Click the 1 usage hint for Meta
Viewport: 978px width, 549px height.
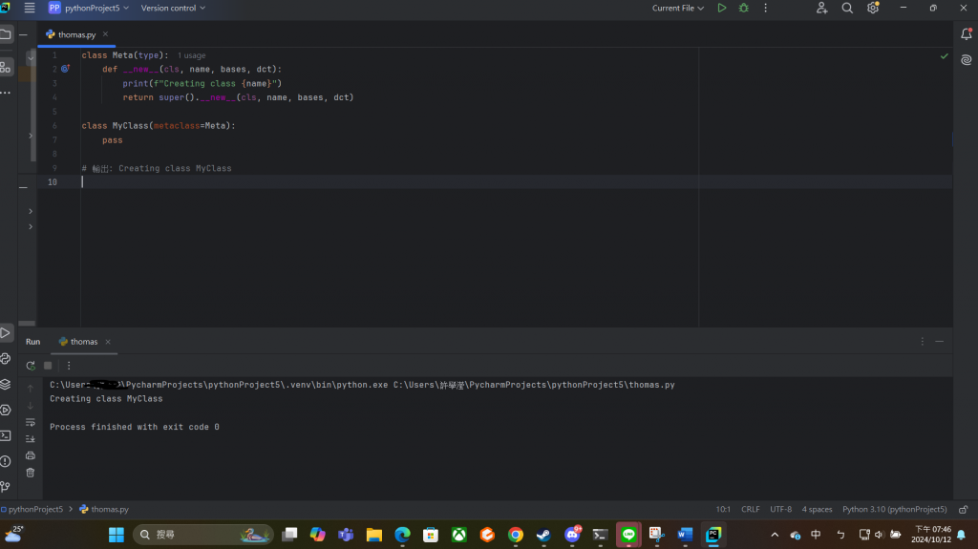pos(191,55)
